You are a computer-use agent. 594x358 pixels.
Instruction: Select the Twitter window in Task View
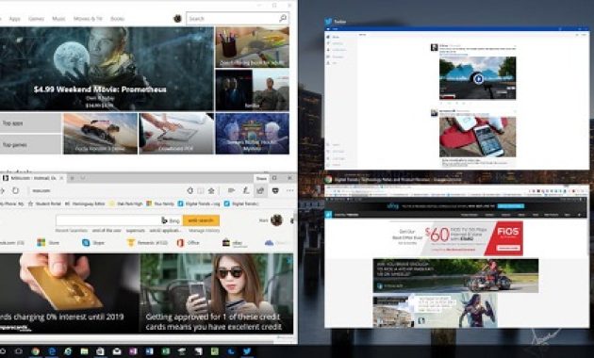[457, 99]
